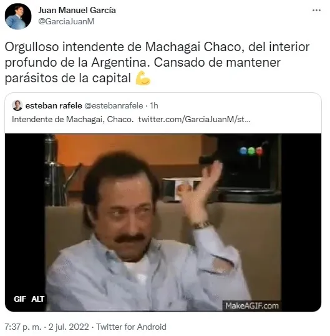The image size is (330, 336).
Task: Click the GIF badge on the media
Action: (20, 299)
